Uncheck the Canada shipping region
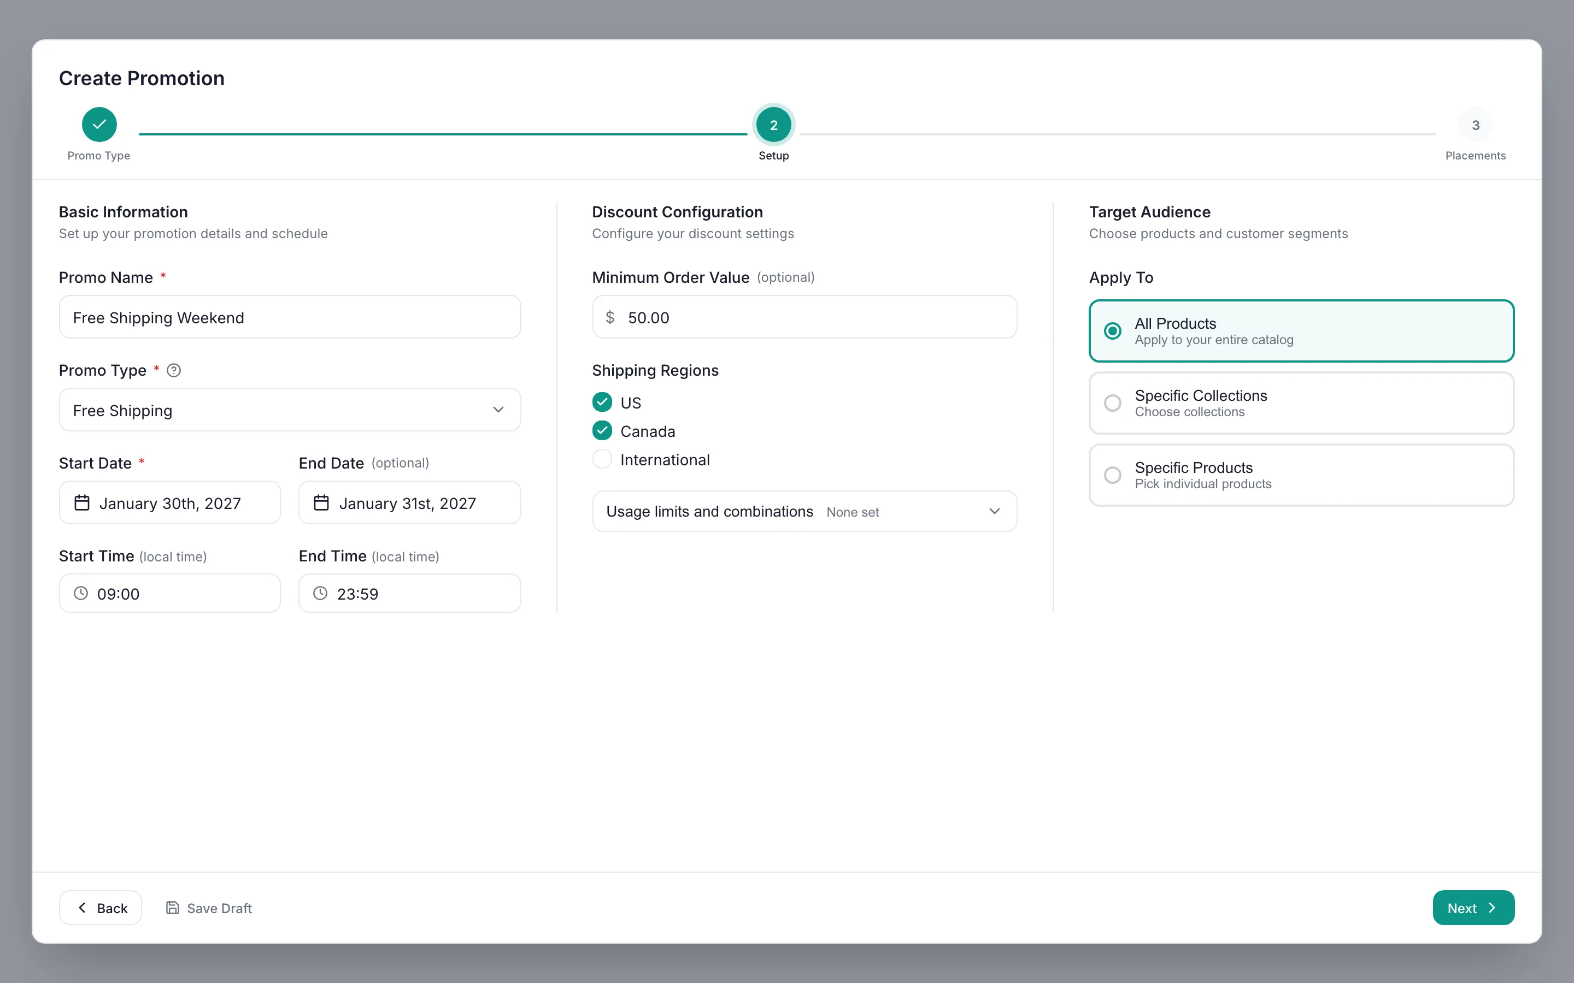This screenshot has height=983, width=1574. click(x=602, y=430)
